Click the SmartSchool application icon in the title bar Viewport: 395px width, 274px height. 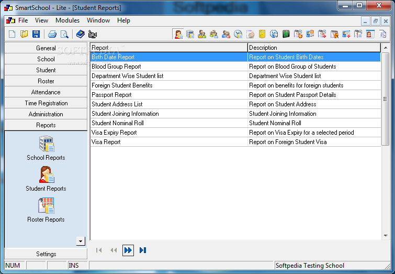pos(8,8)
